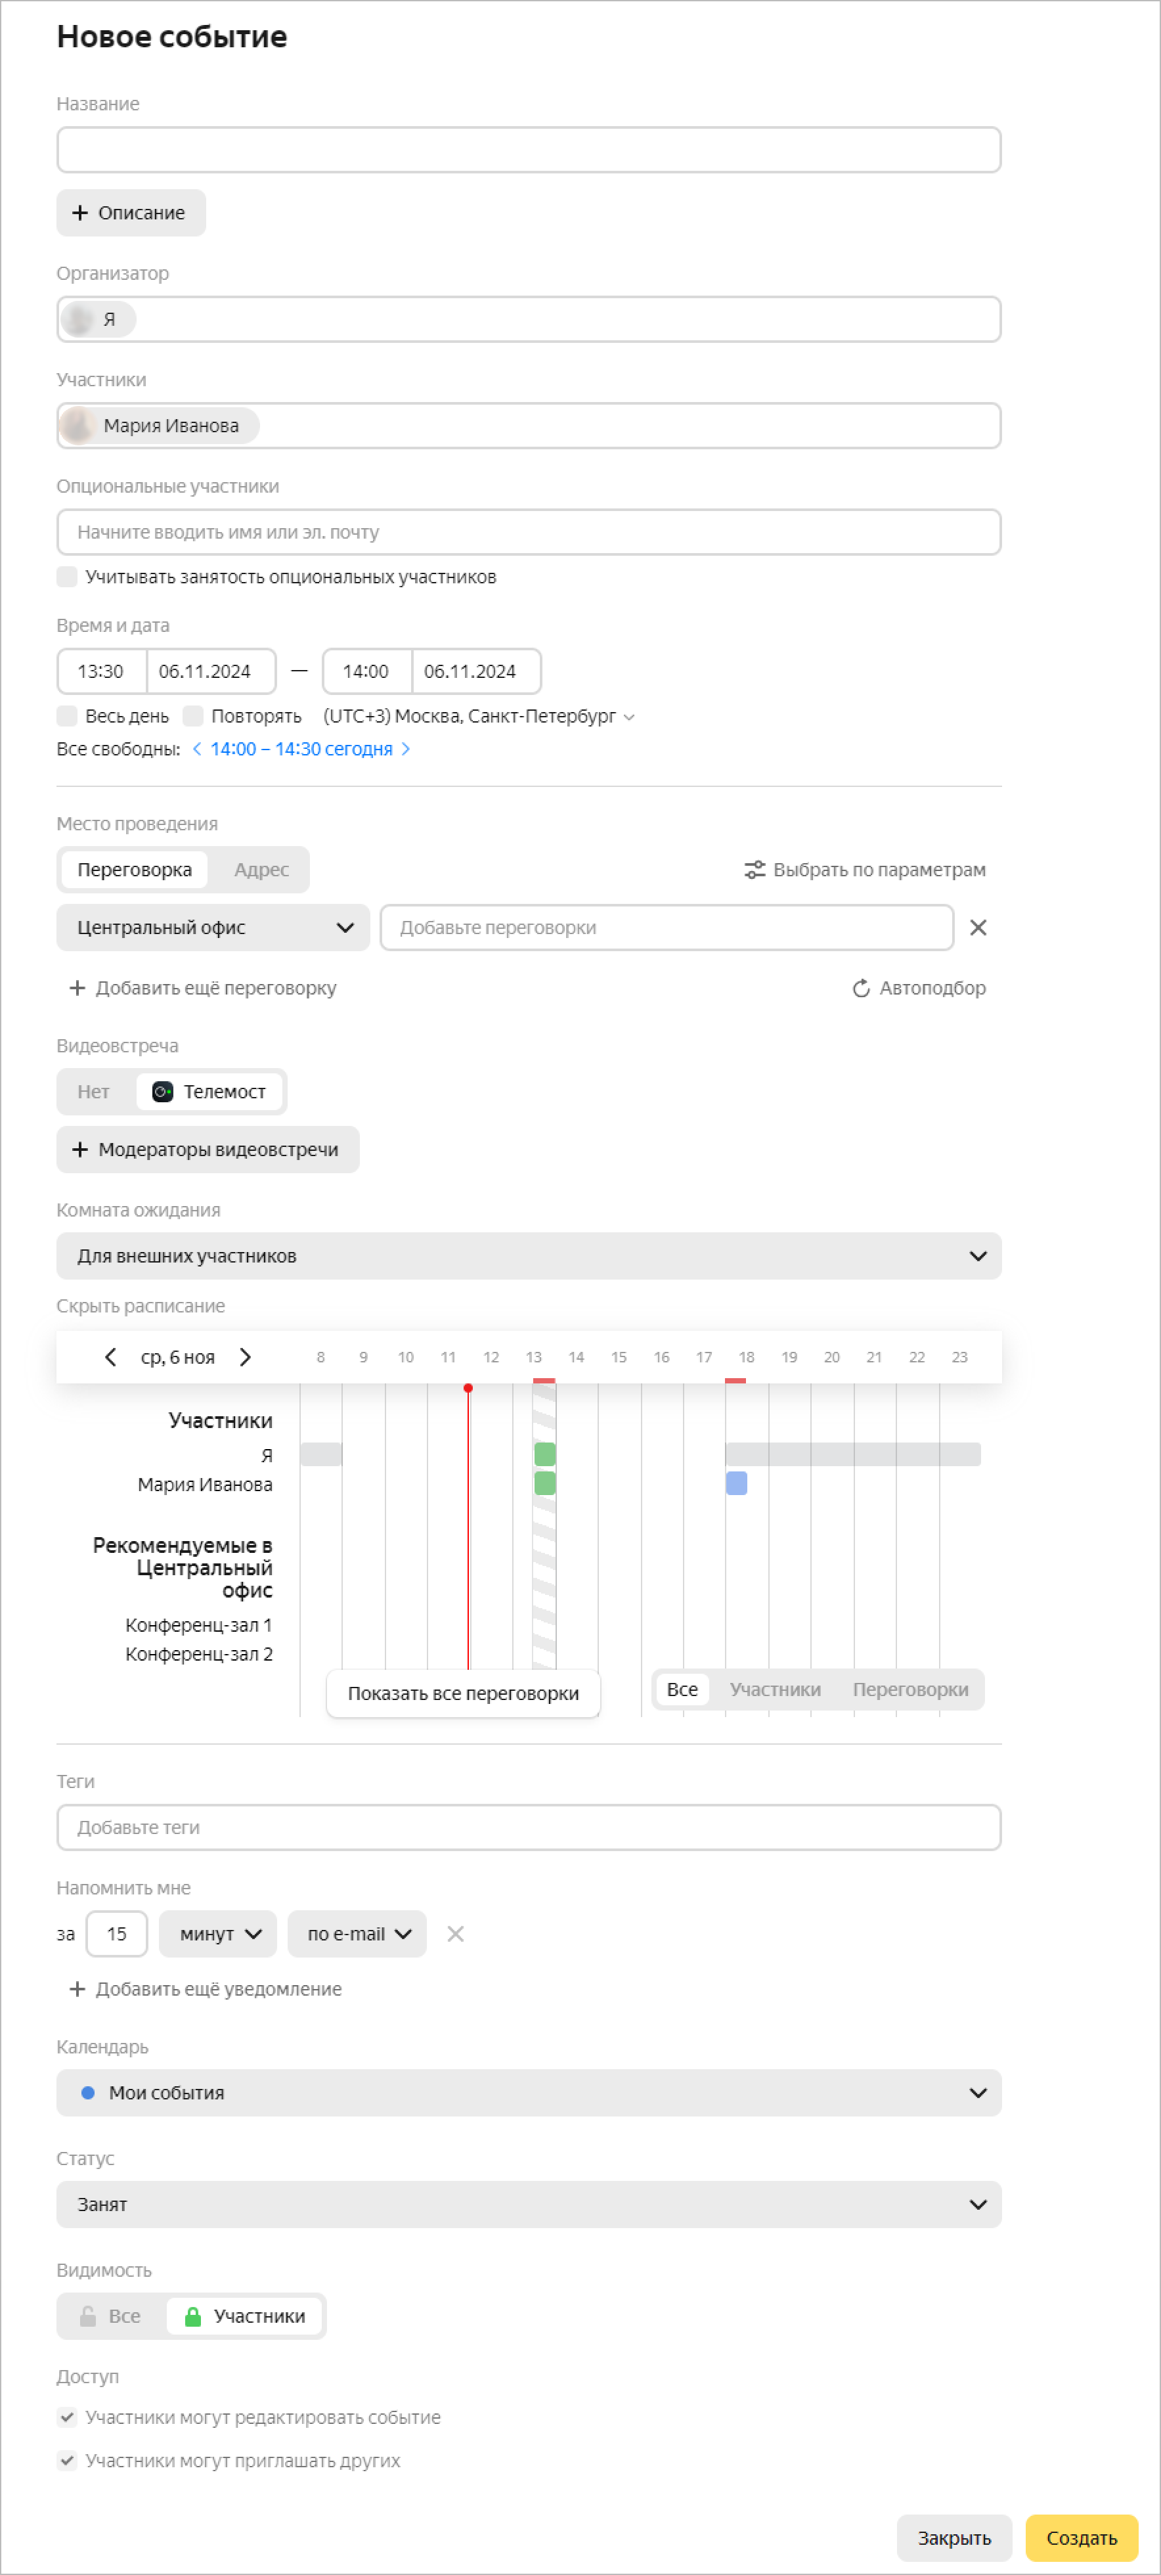Enable the Весь день checkbox
The height and width of the screenshot is (2575, 1161).
pyautogui.click(x=67, y=716)
